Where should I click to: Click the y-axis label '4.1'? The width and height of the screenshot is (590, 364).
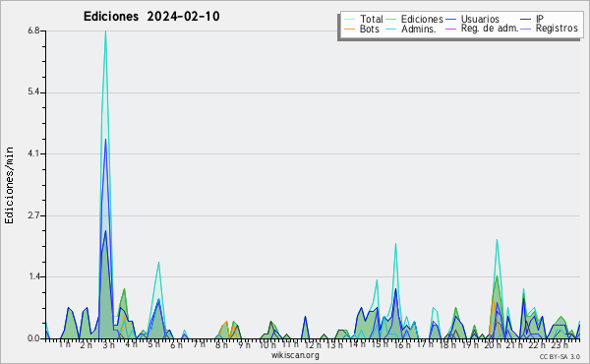point(33,153)
